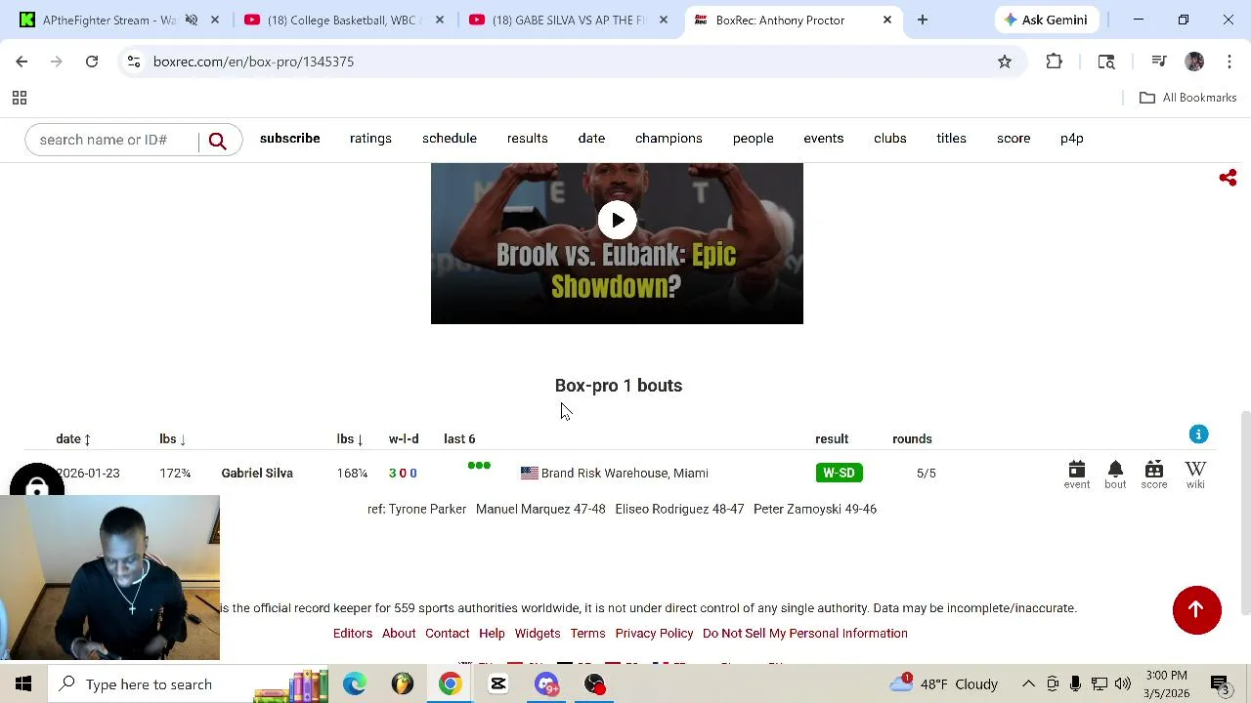Click the browser back arrow
The height and width of the screenshot is (703, 1251).
22,62
